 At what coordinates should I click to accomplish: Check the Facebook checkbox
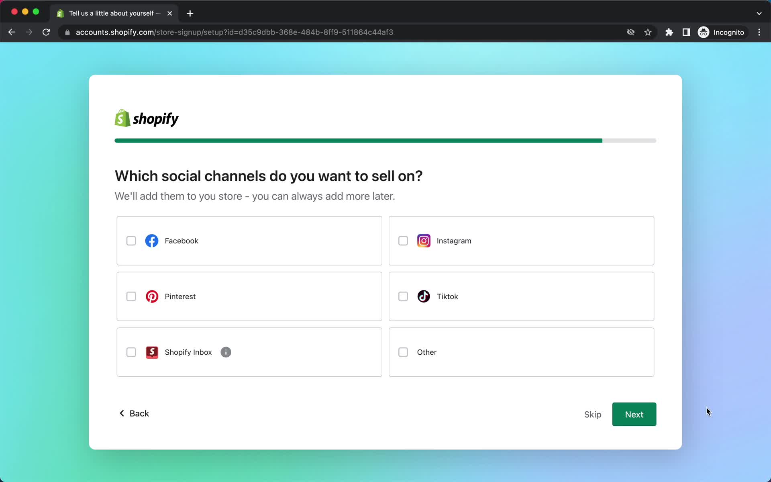pyautogui.click(x=131, y=241)
